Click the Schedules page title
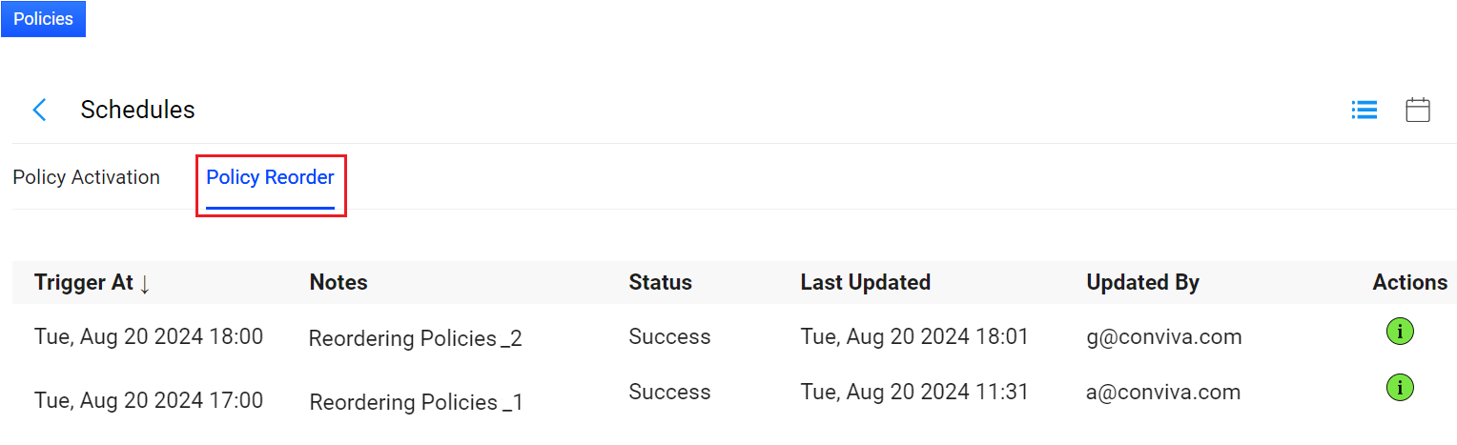 tap(137, 110)
